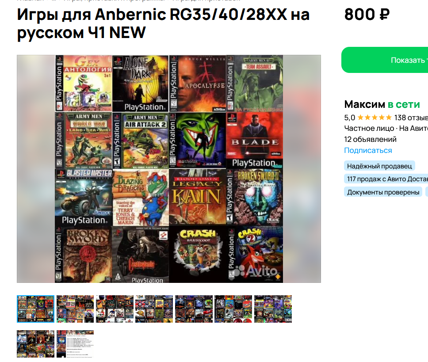Image resolution: width=428 pixels, height=362 pixels.
Task: Click the Документы проверены badge
Action: (x=383, y=192)
